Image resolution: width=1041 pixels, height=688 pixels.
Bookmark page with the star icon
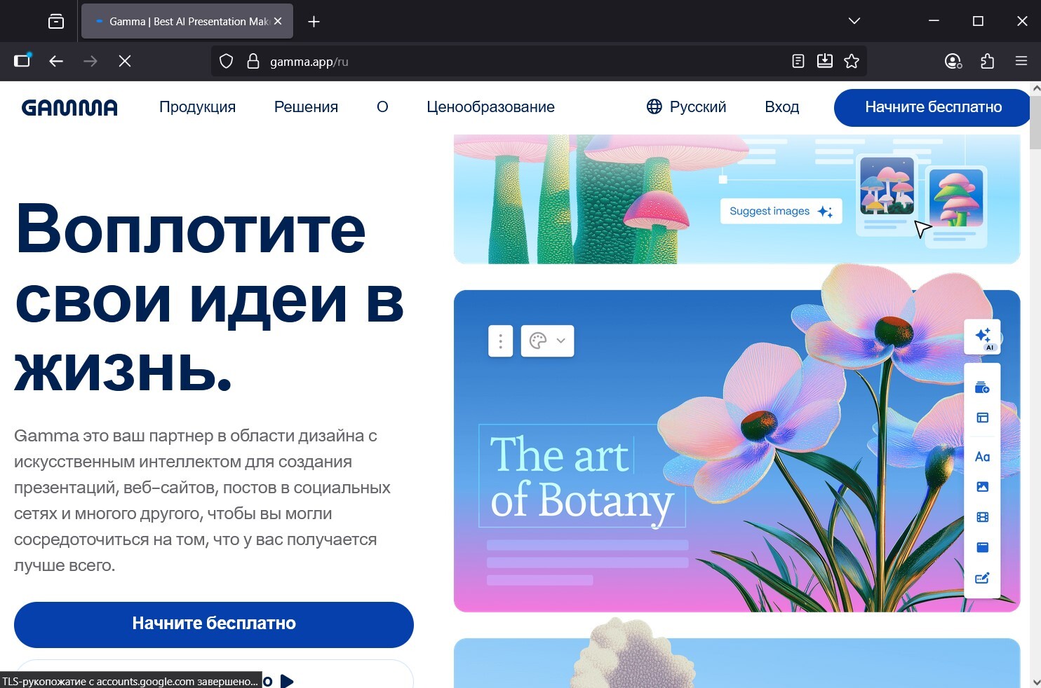pos(852,62)
